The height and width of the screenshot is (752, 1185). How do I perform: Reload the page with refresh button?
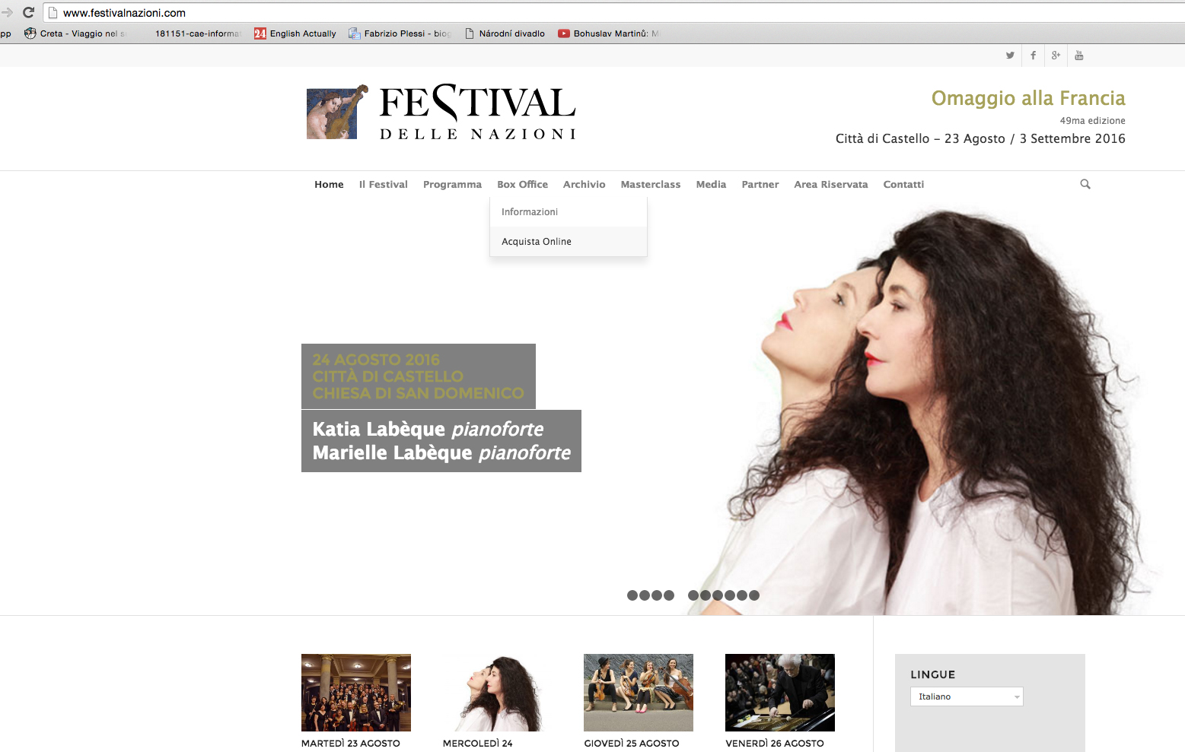click(x=29, y=12)
